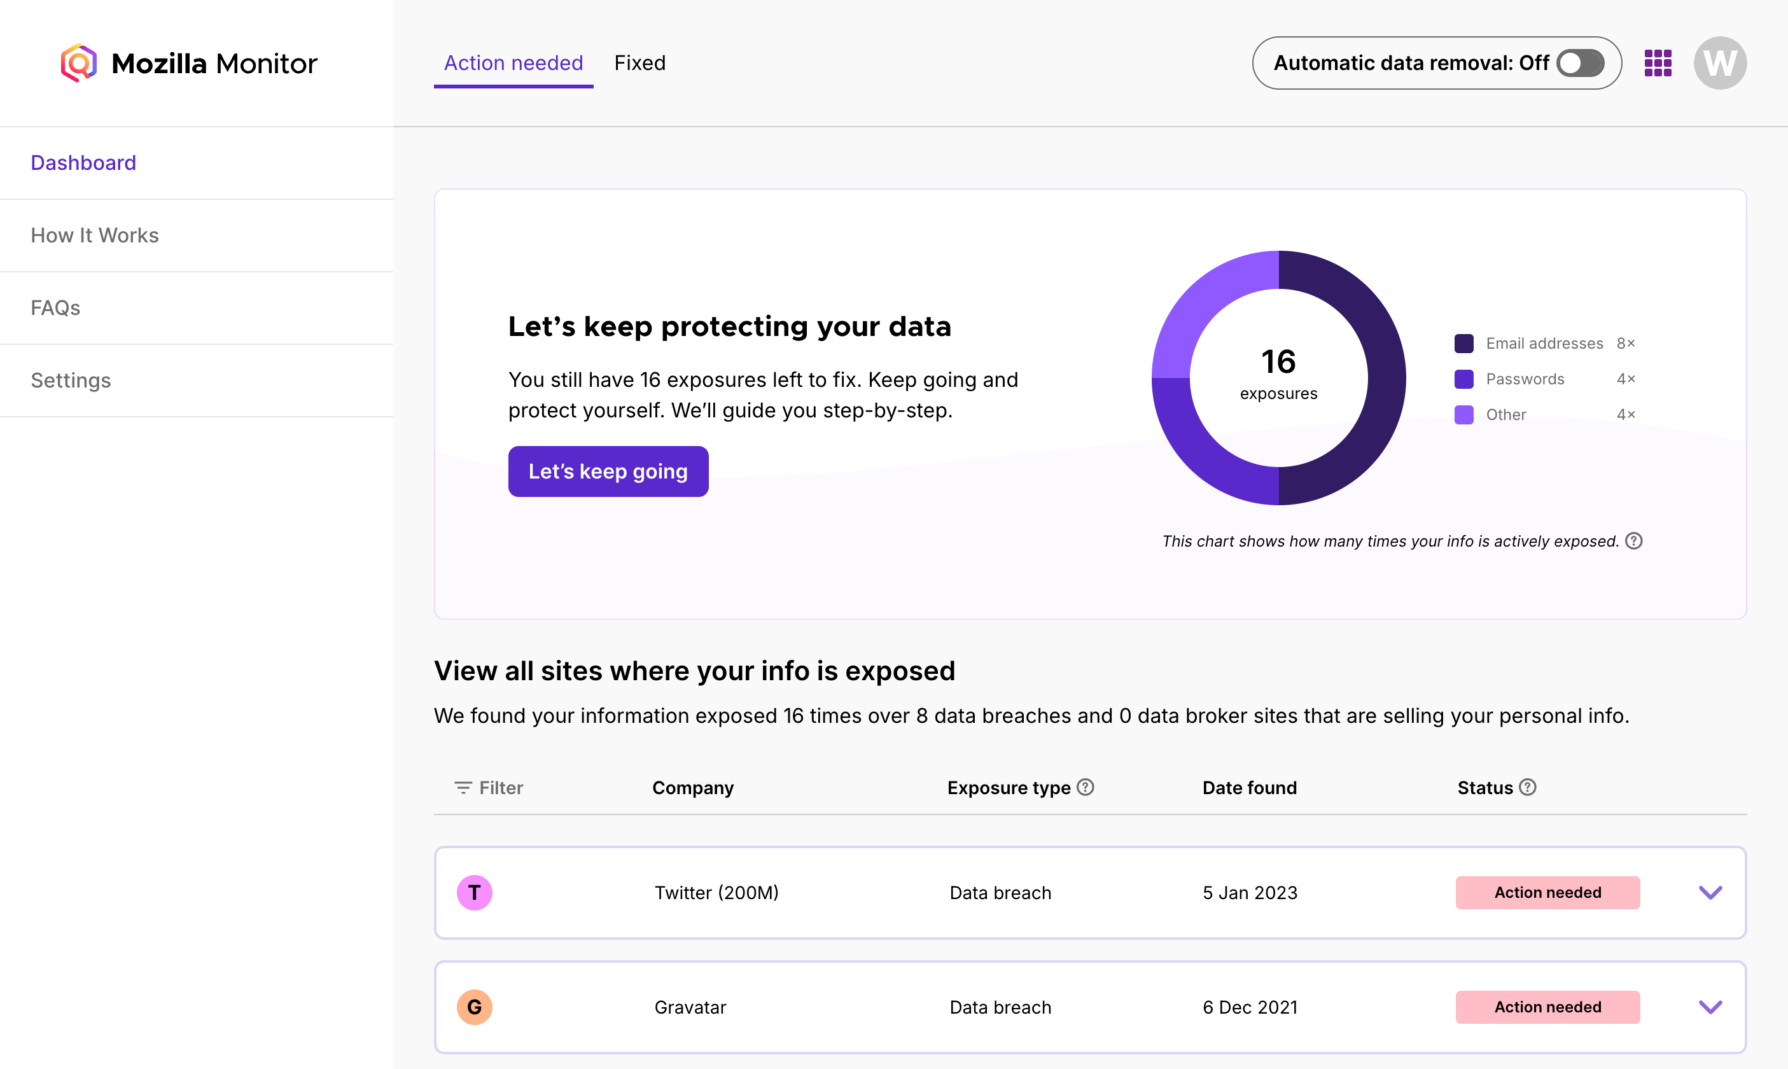Click the Status column help icon
Image resolution: width=1788 pixels, height=1069 pixels.
pos(1527,787)
